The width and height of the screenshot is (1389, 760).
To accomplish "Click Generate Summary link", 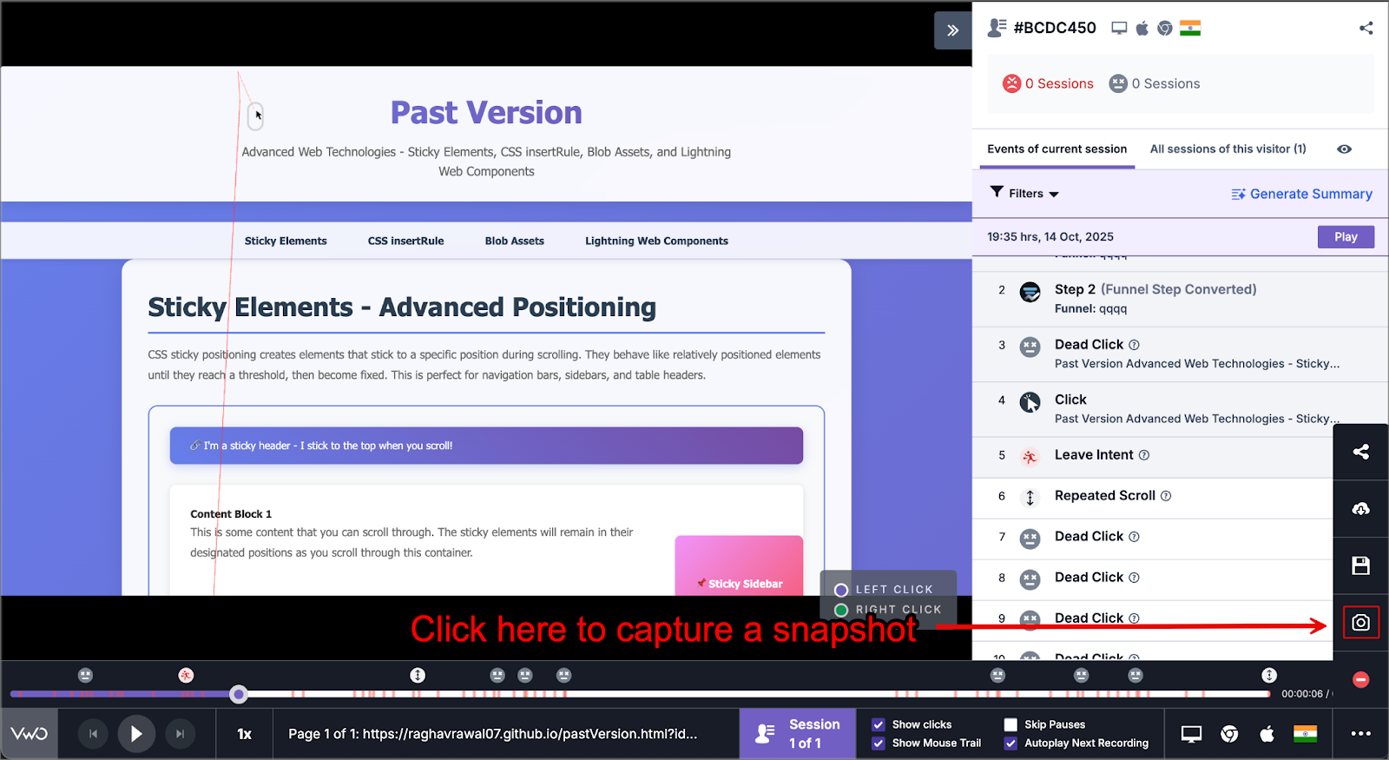I will pos(1301,194).
